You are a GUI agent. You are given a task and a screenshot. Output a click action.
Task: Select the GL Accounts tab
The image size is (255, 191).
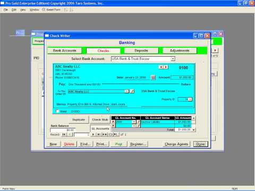(100, 128)
